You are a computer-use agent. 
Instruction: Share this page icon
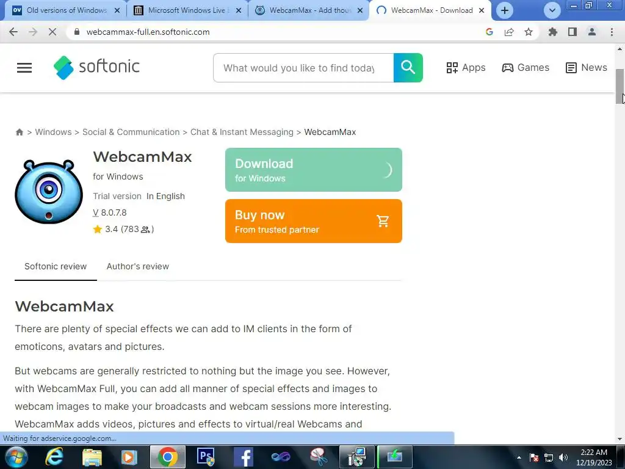509,32
